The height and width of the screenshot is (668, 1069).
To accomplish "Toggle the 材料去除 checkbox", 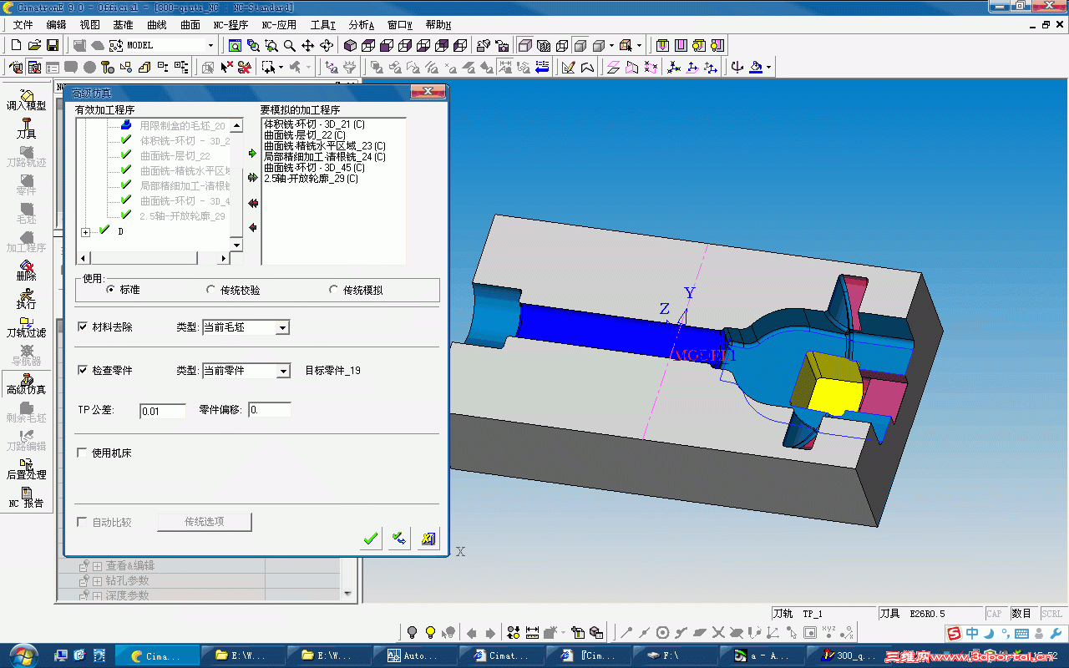I will tap(83, 326).
